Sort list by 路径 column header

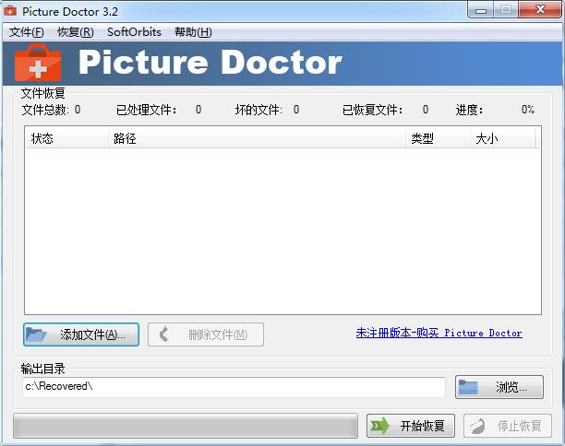(x=257, y=138)
